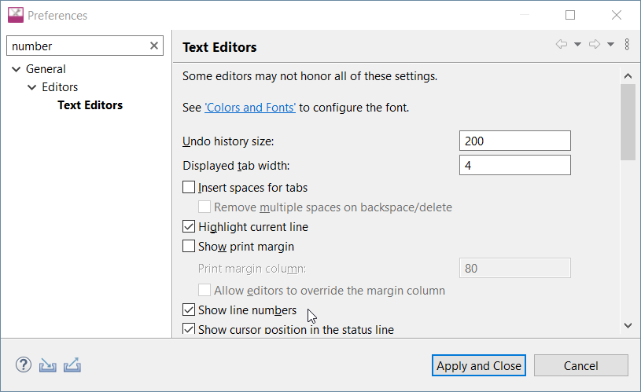The width and height of the screenshot is (641, 392).
Task: Enable Insert spaces for tabs
Action: point(189,188)
